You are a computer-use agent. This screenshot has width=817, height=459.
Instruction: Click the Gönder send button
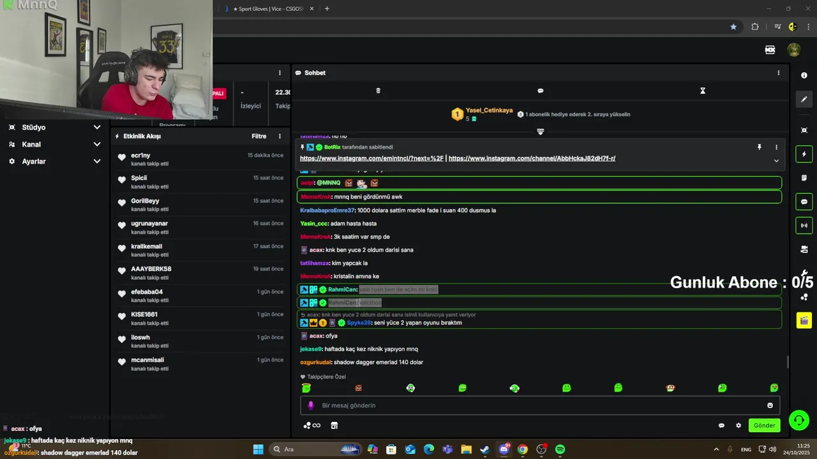pos(764,425)
